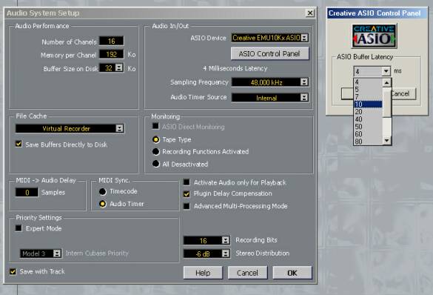Click OK in Audio System Setup
433x295 pixels.
click(292, 273)
